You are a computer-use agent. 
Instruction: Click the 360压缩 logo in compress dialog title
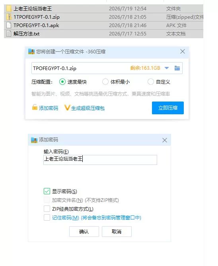(31, 51)
